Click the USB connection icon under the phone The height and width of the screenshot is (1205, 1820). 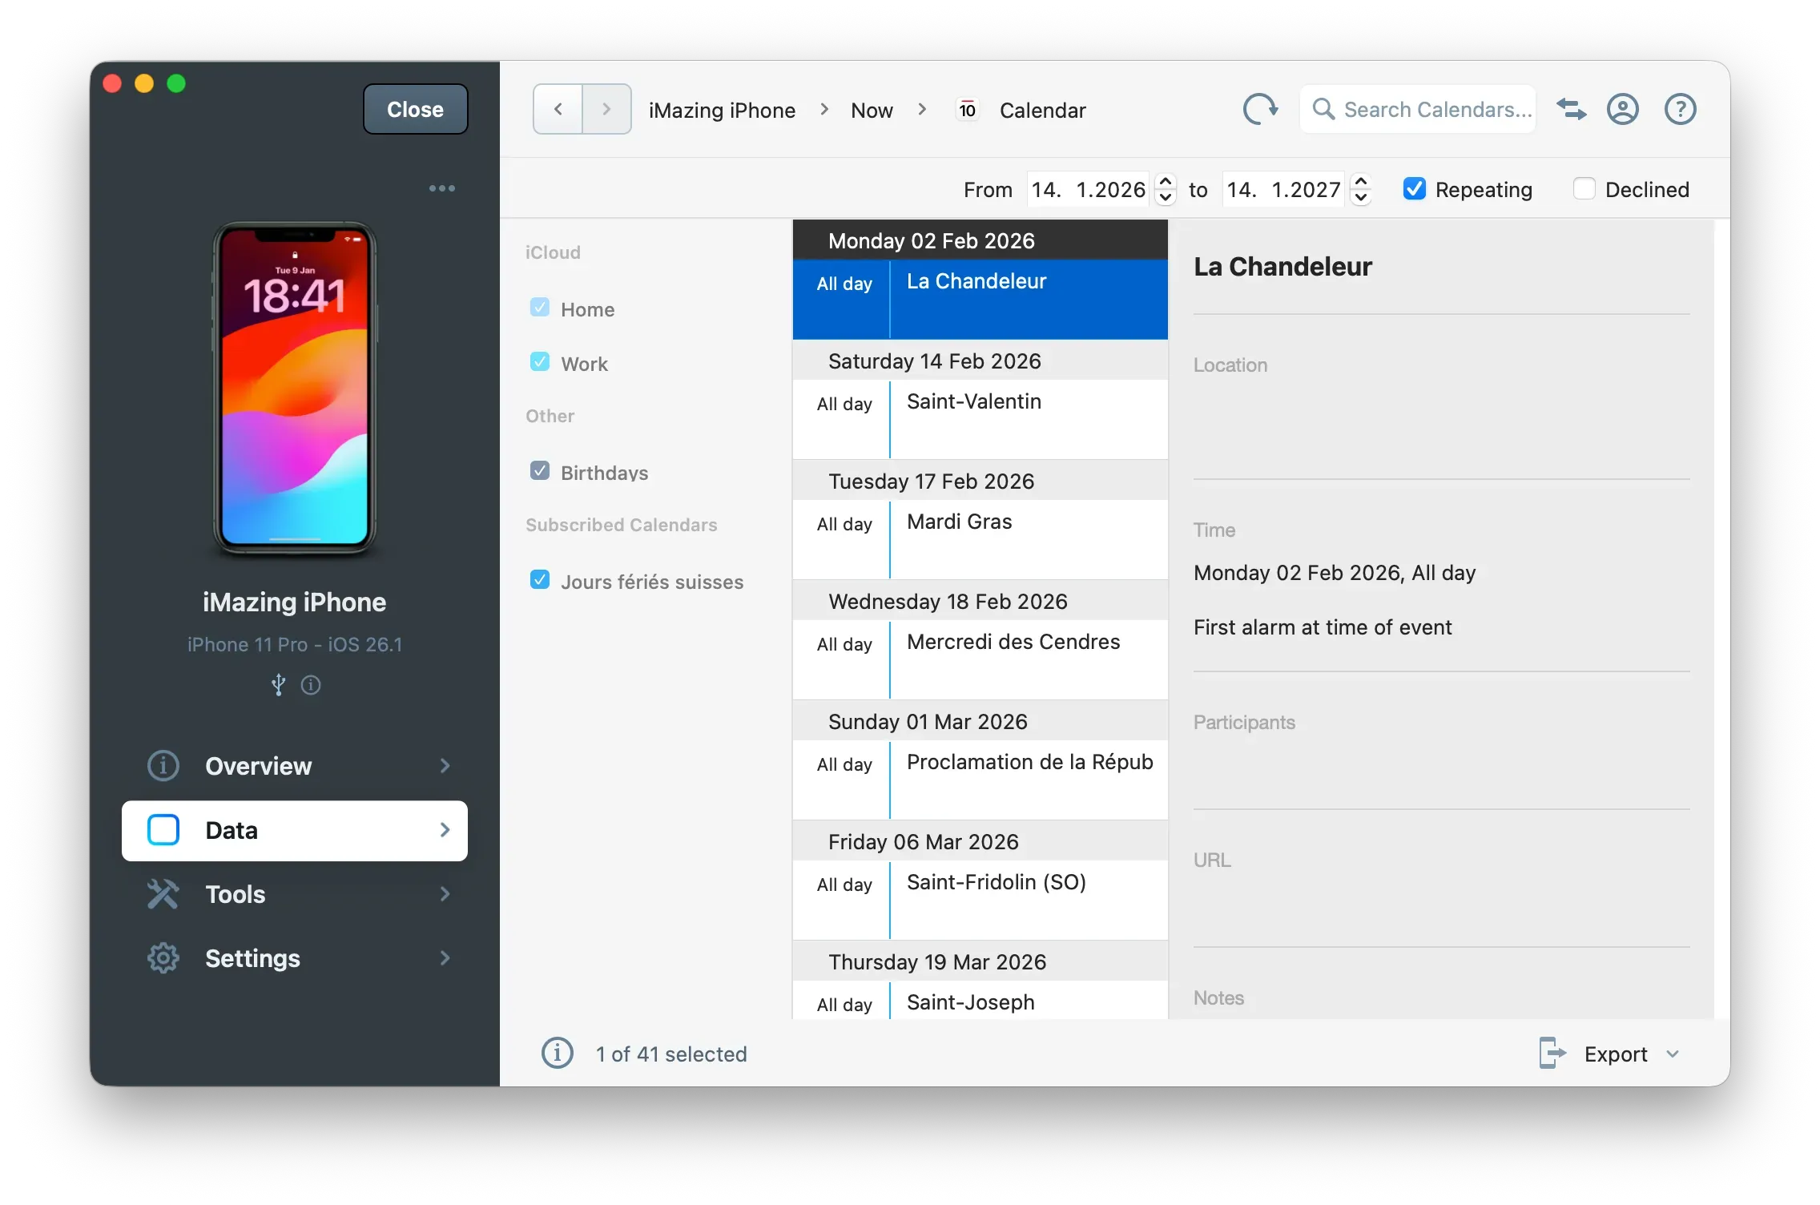[278, 686]
